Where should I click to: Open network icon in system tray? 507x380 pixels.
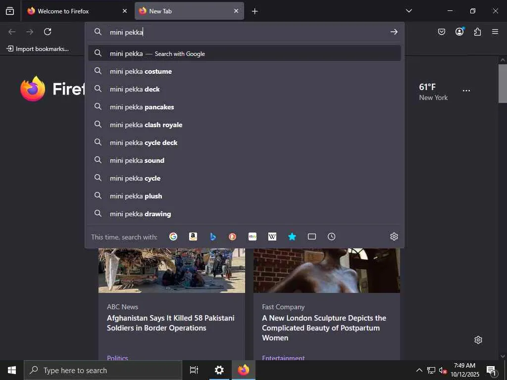point(431,370)
